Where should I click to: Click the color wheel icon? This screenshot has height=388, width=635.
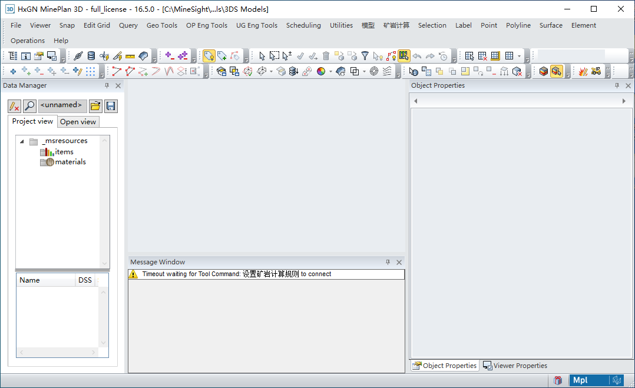(321, 72)
